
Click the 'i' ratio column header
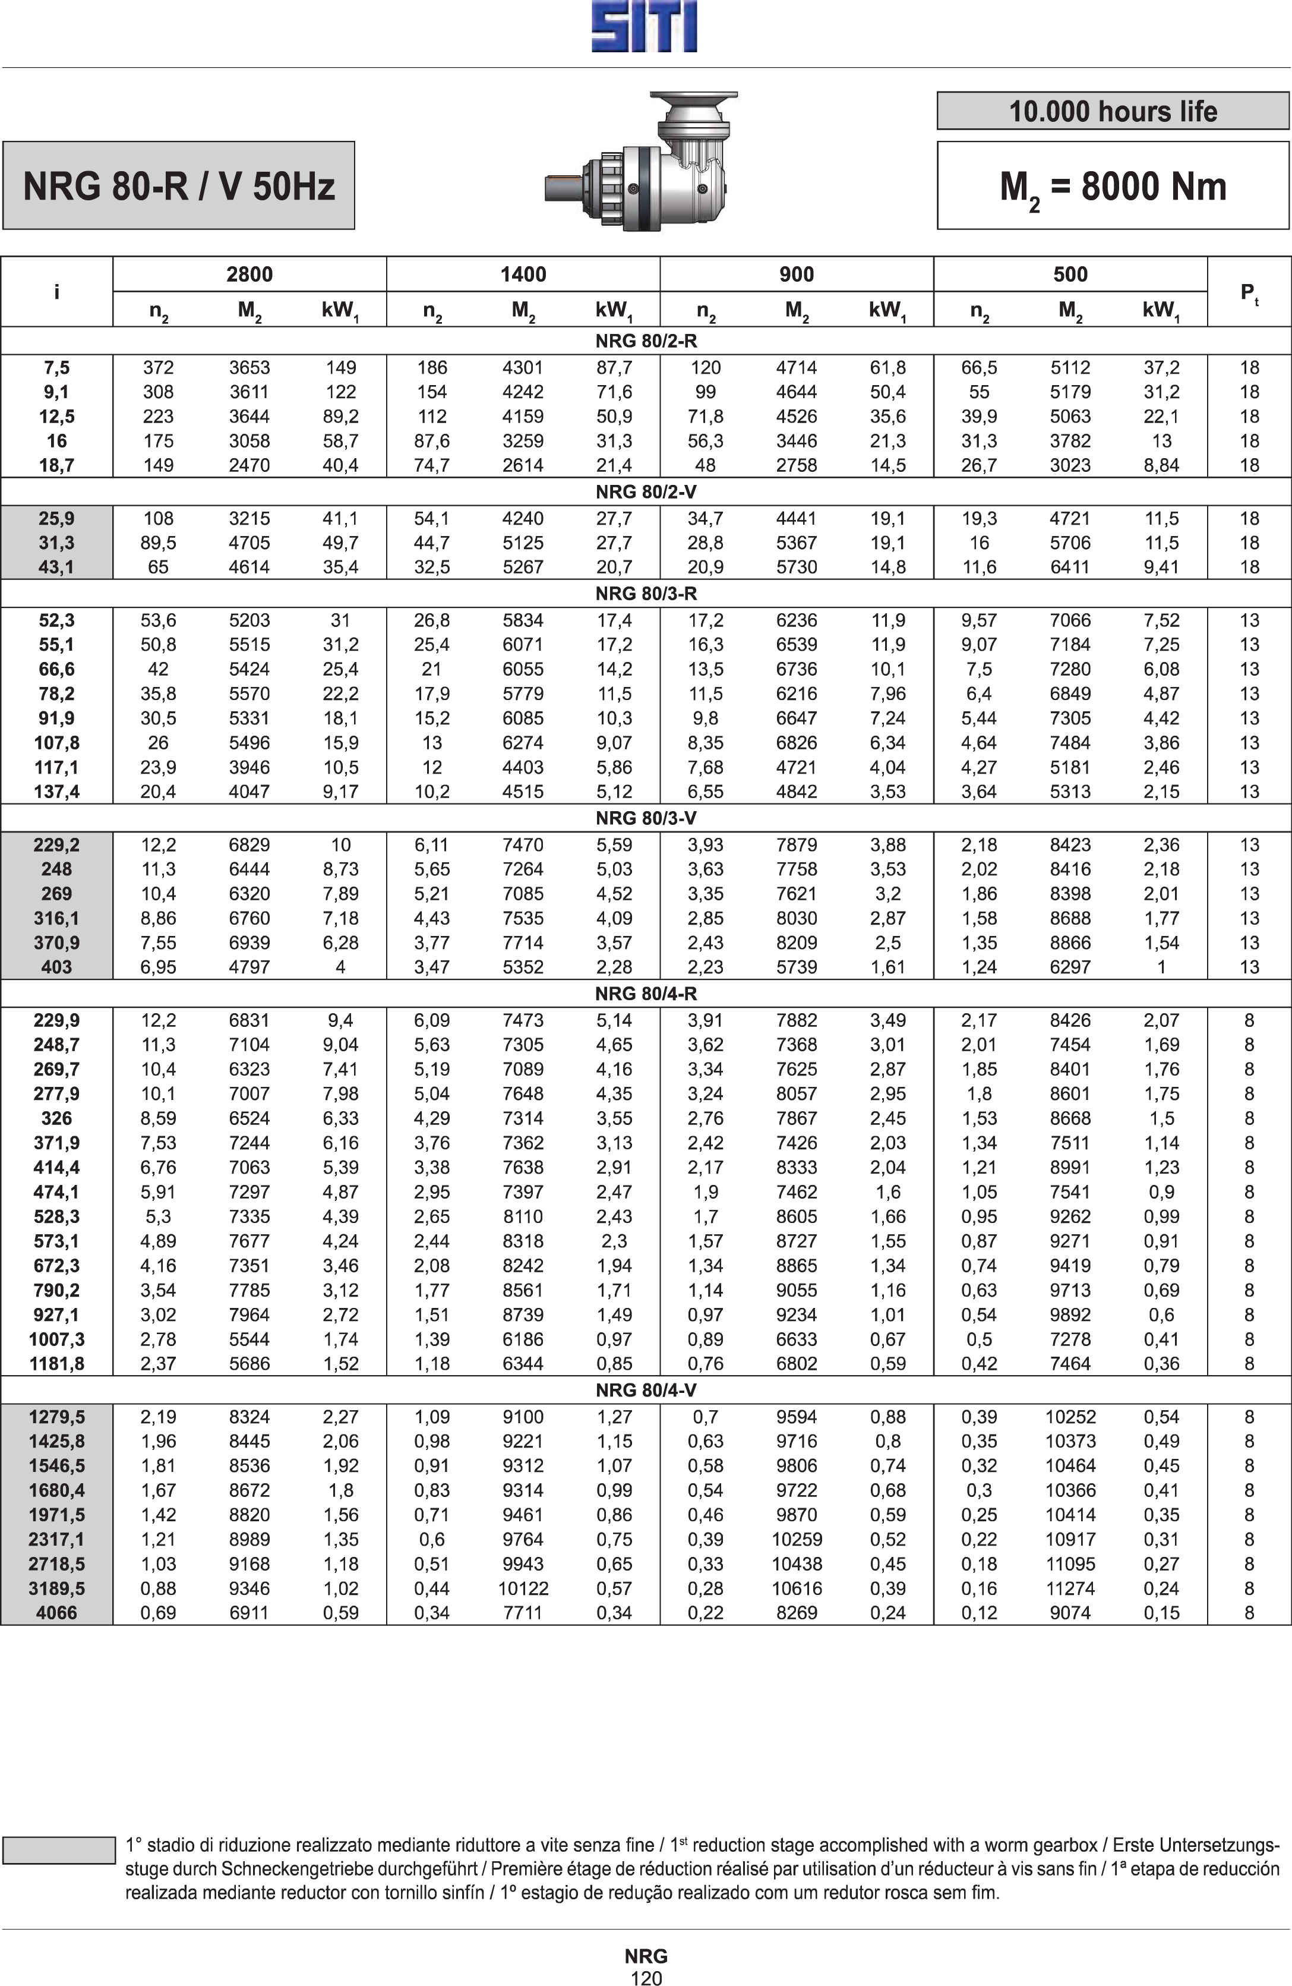tap(56, 292)
